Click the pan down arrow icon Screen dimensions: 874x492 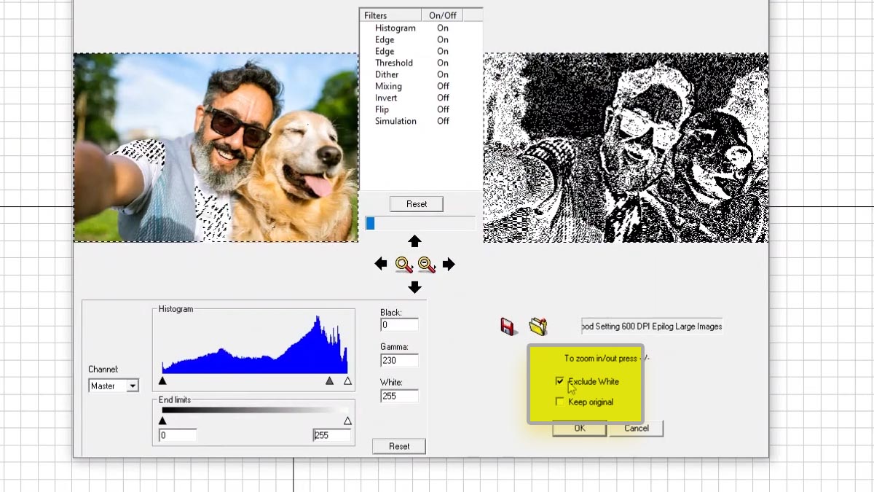point(414,287)
